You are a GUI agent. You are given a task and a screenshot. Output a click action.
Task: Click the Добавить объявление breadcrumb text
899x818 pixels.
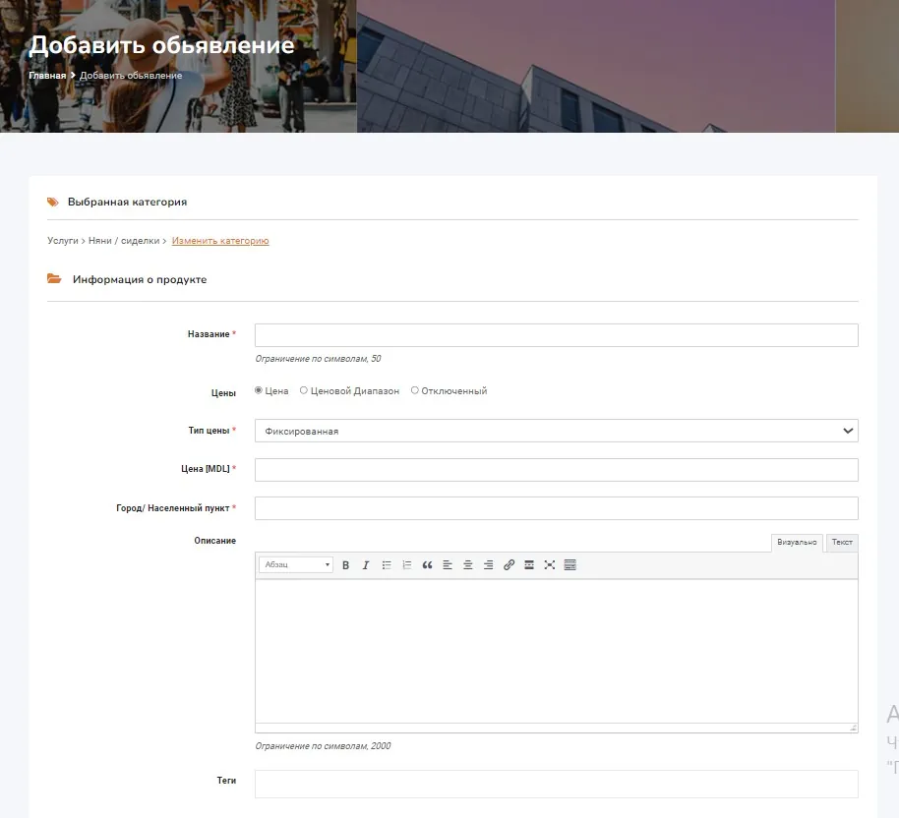131,76
